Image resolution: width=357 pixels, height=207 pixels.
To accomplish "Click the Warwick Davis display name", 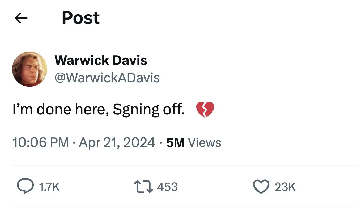I will coord(100,60).
